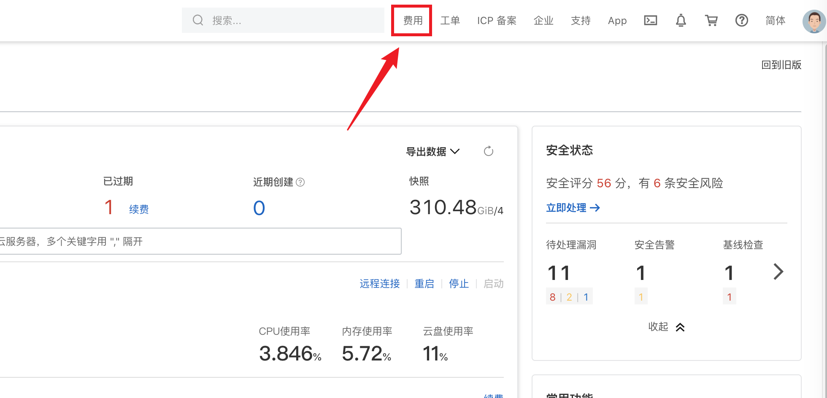
Task: Click the 停止 stop button
Action: [459, 283]
